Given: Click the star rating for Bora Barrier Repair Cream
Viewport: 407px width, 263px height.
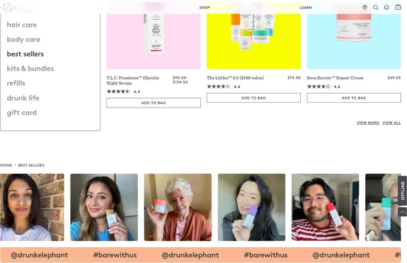Looking at the screenshot, I should pos(318,87).
